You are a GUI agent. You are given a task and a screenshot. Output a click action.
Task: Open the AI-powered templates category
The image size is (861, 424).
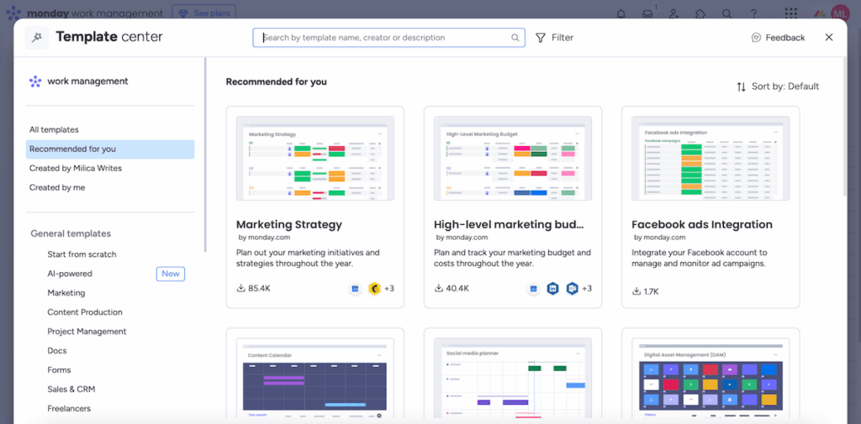point(70,274)
